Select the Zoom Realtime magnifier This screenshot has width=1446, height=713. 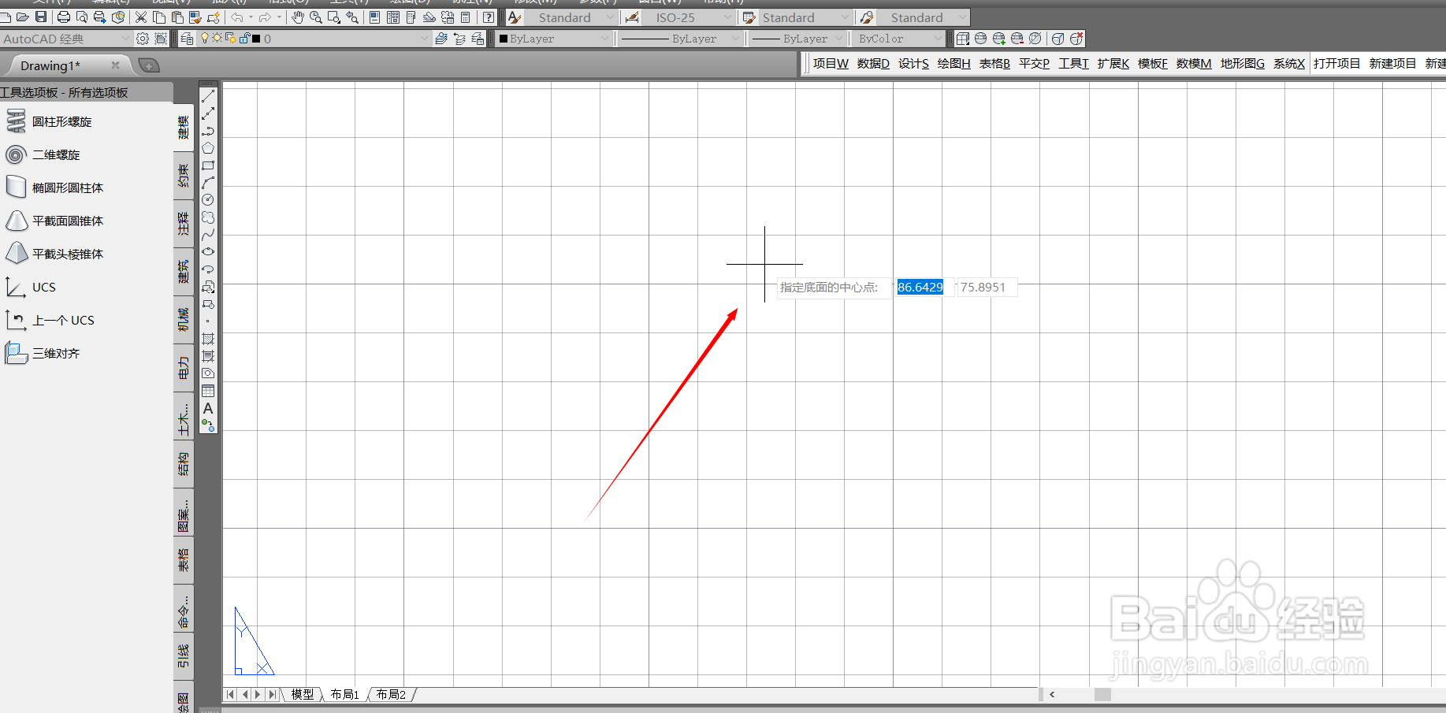(x=316, y=17)
